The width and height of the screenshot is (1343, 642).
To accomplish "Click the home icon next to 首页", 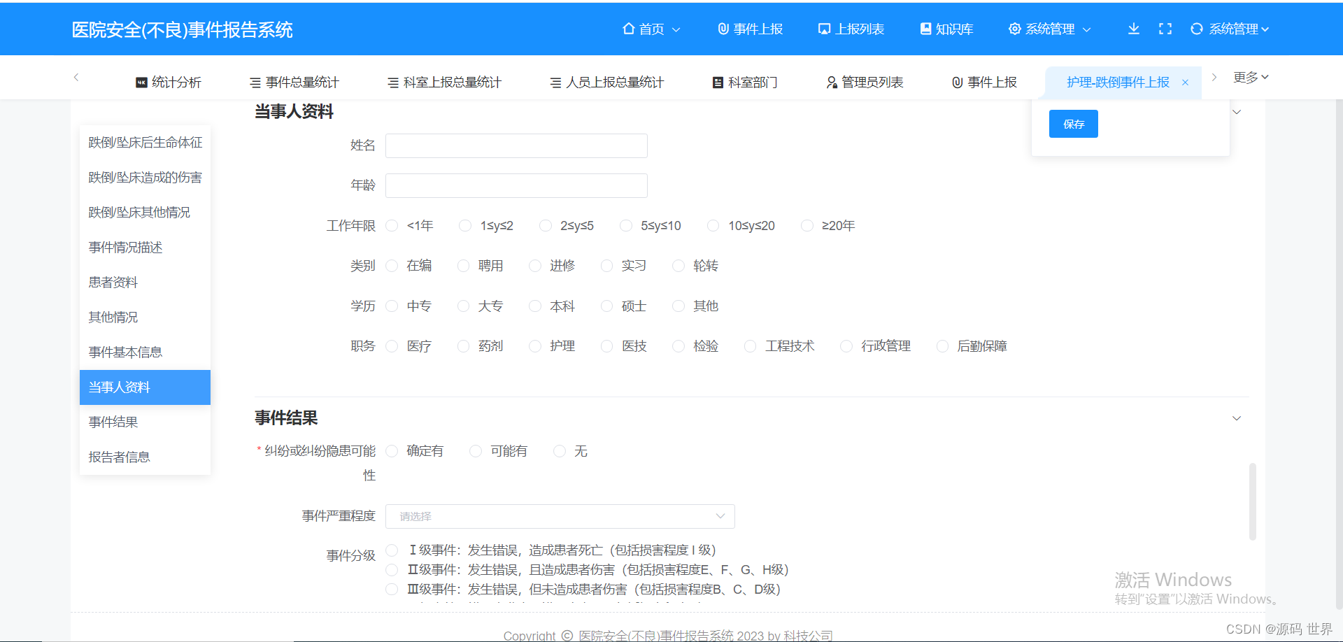I will pyautogui.click(x=629, y=29).
